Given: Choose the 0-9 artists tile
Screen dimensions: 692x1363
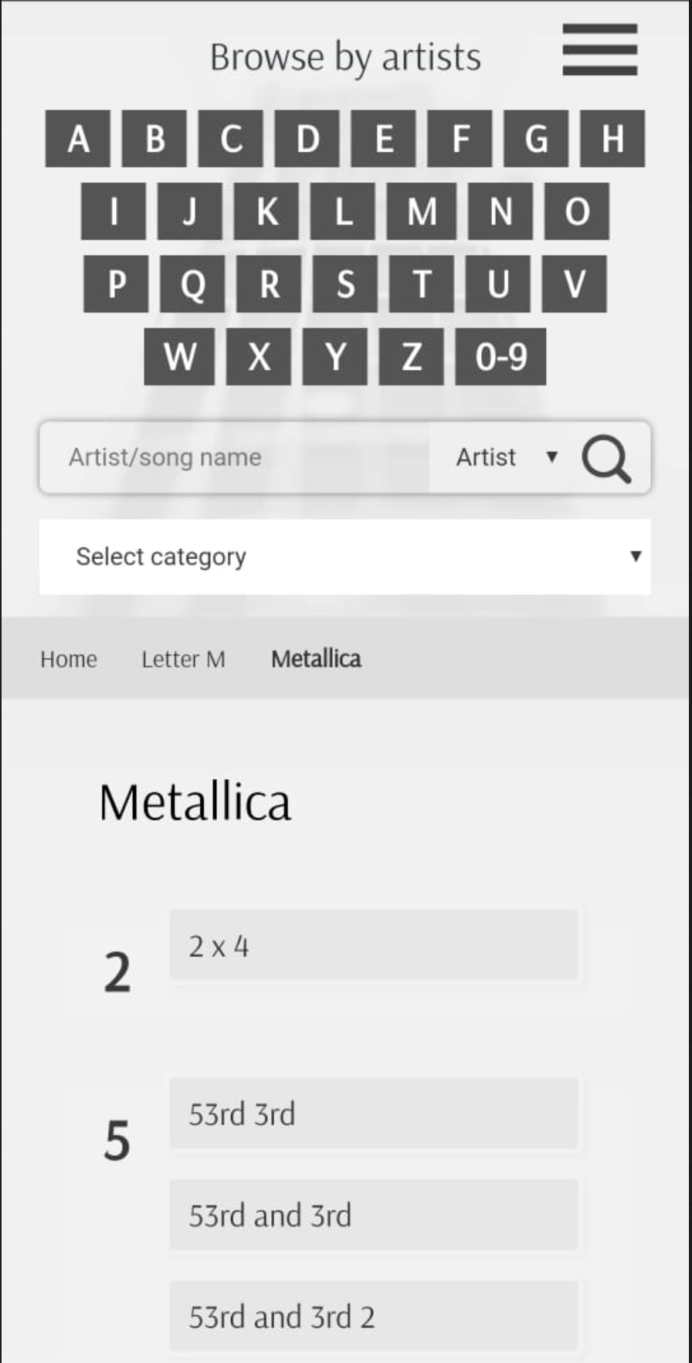Looking at the screenshot, I should (500, 357).
